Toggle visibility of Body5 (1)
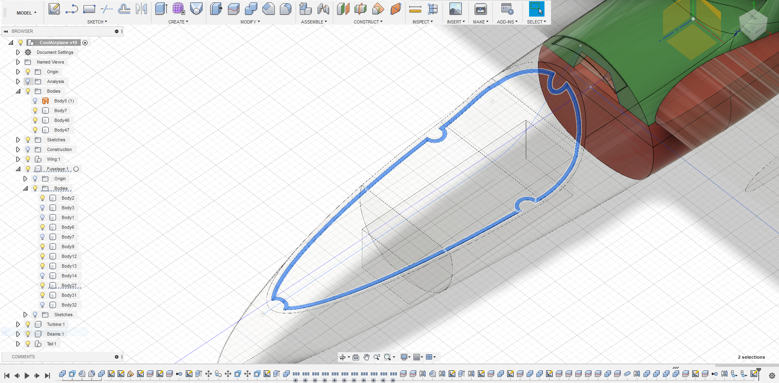 click(x=35, y=101)
